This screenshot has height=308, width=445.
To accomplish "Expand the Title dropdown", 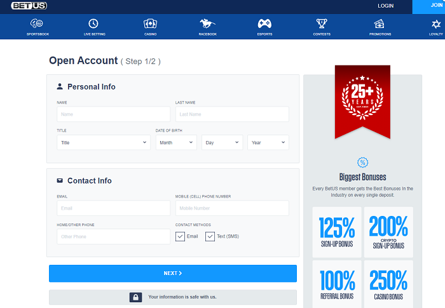I will (x=103, y=143).
